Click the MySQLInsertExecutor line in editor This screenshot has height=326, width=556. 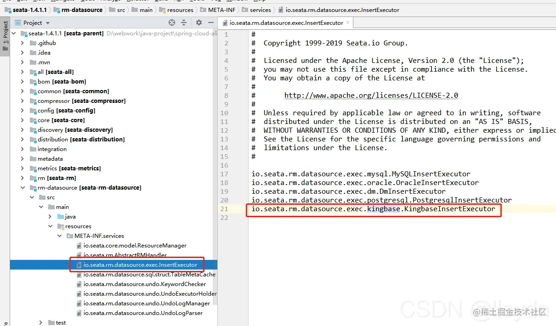[361, 174]
